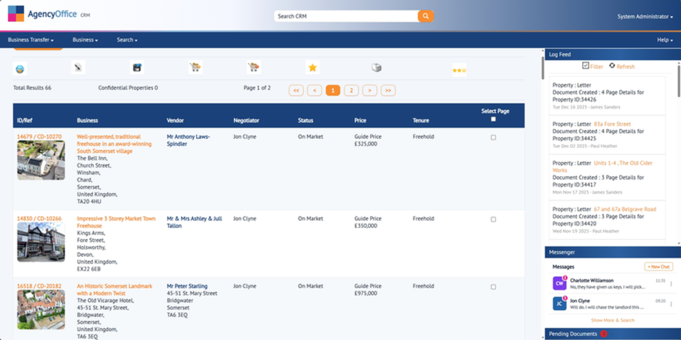This screenshot has width=681, height=340.
Task: Select the edit/pencil toolbar icon
Action: coord(78,68)
